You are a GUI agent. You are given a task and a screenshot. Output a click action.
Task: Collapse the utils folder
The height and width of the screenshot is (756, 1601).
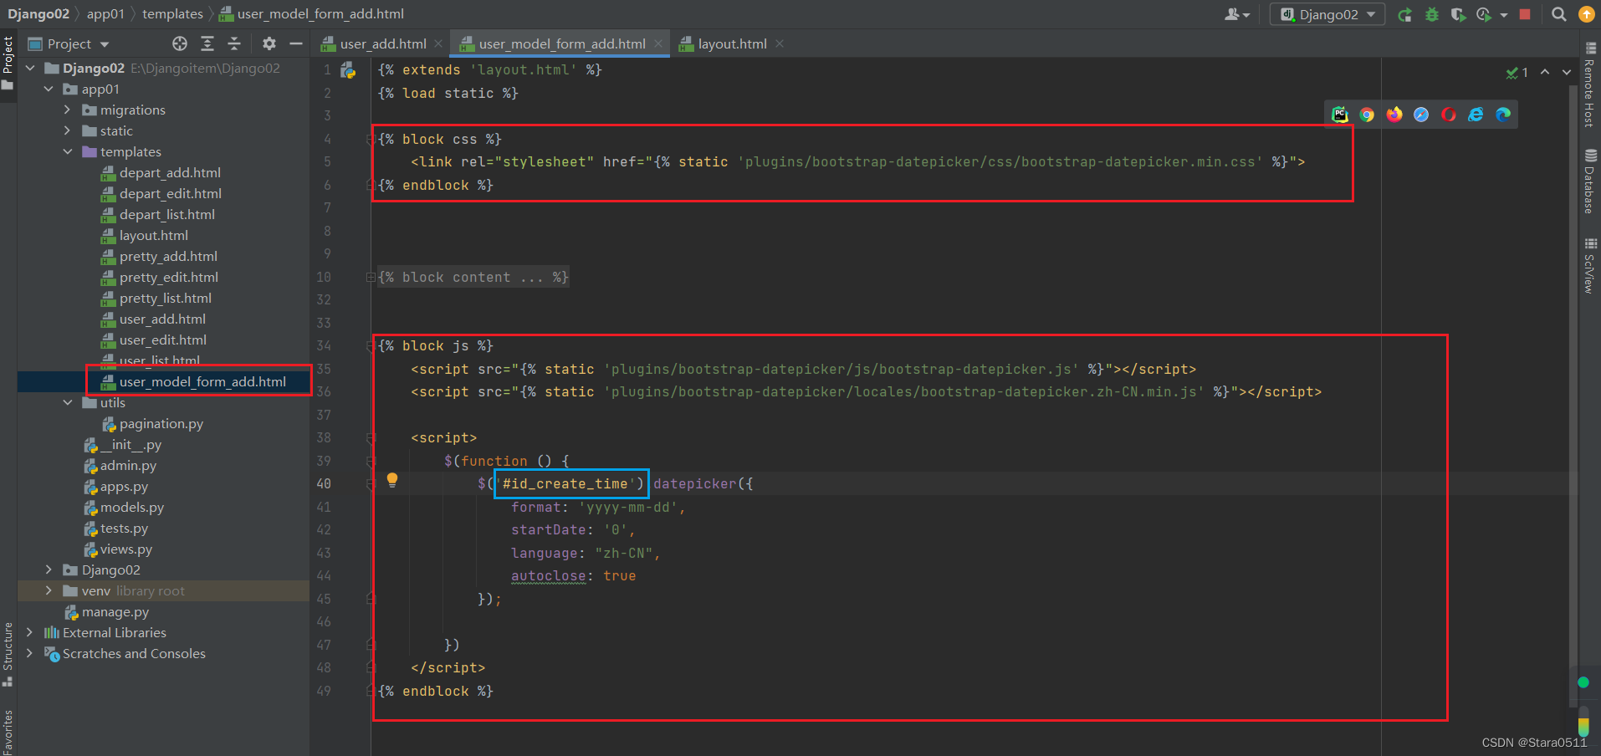[68, 402]
